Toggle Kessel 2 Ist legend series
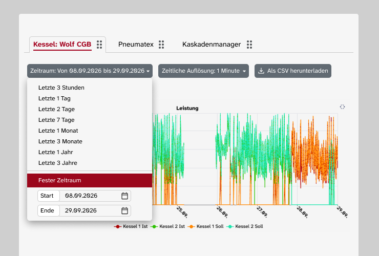 (x=167, y=226)
